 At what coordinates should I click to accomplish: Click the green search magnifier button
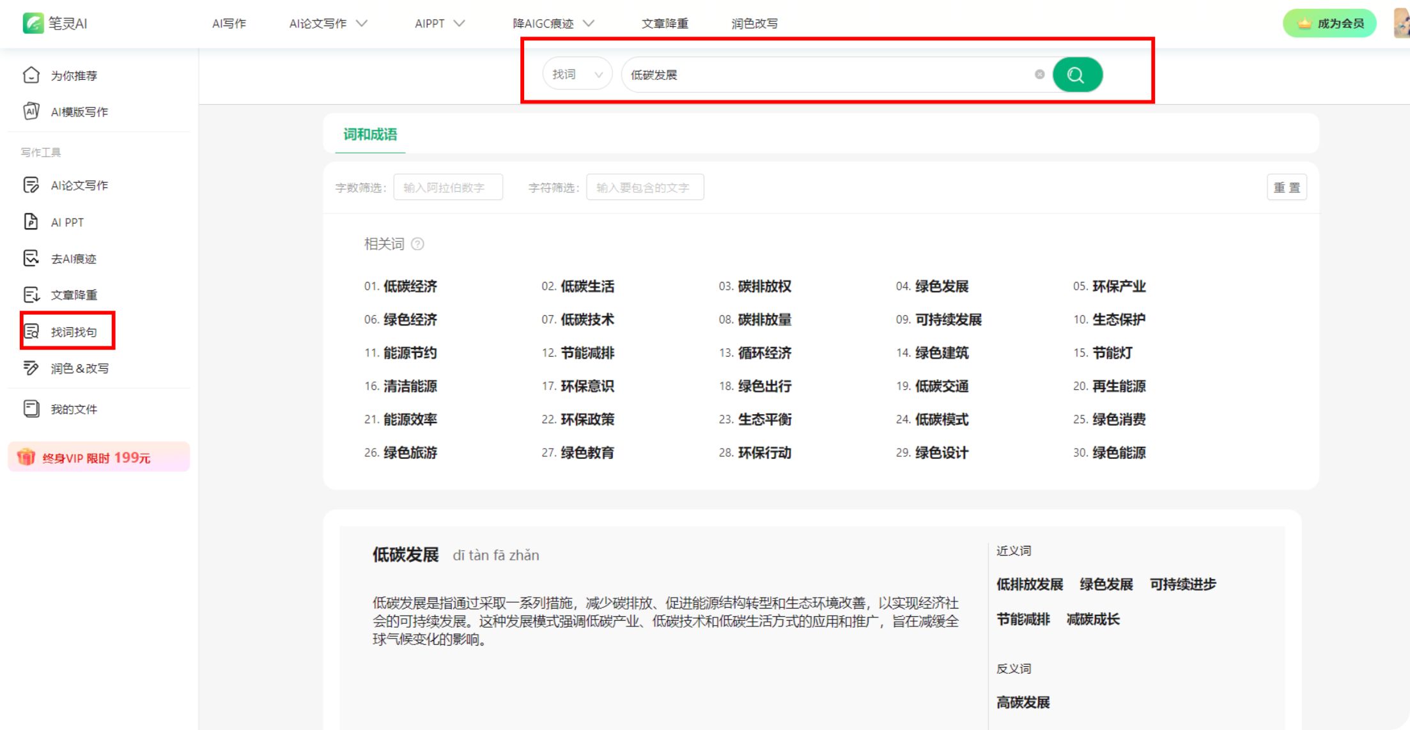1077,75
